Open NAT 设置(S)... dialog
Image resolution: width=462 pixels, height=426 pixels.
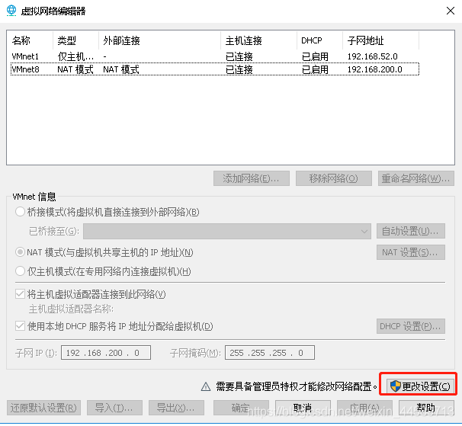pyautogui.click(x=411, y=252)
